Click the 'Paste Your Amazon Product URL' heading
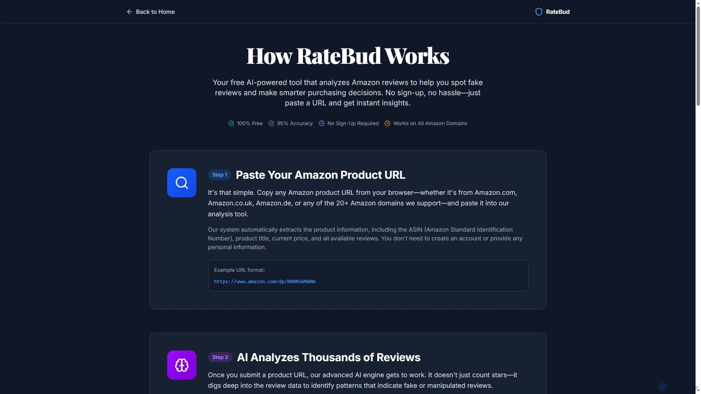Viewport: 701px width, 394px height. coord(320,175)
